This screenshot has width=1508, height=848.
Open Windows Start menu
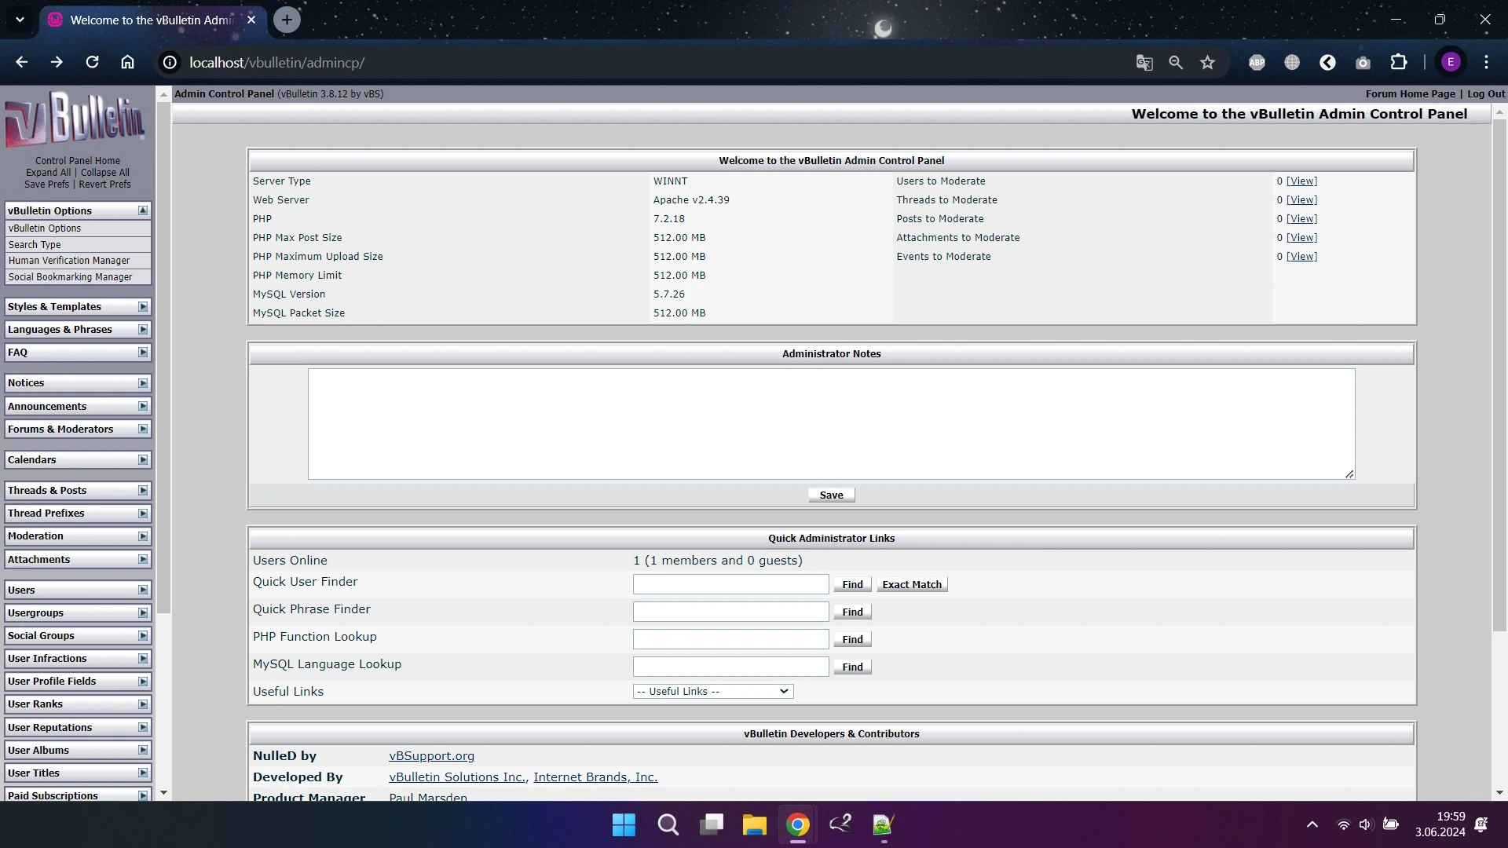tap(624, 824)
